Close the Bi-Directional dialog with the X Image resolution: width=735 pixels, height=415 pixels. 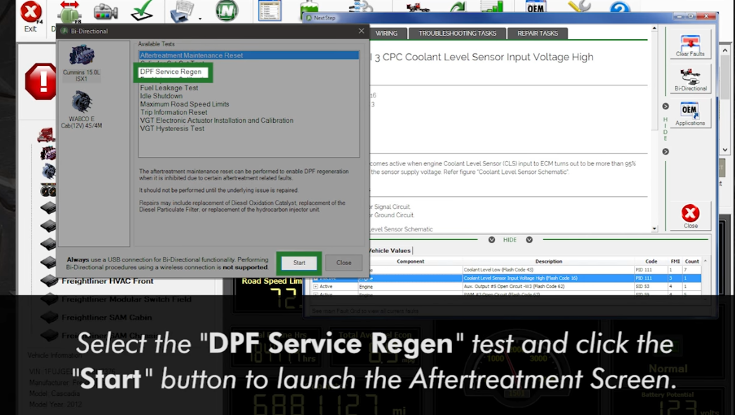click(x=361, y=31)
